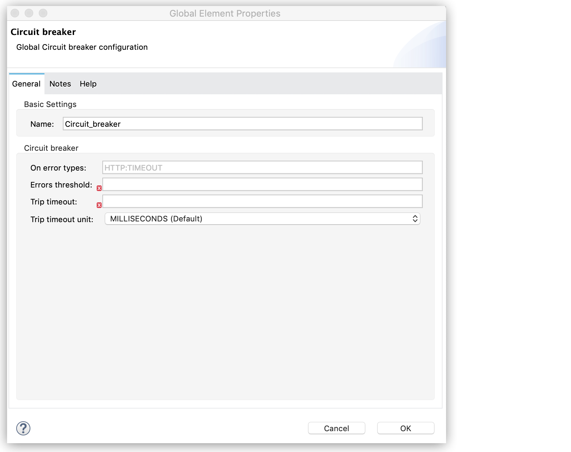Click inside the Name field

pyautogui.click(x=242, y=124)
